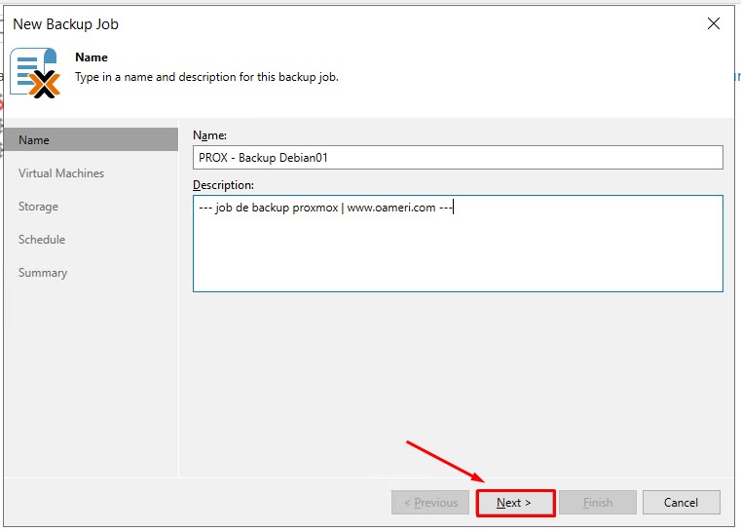Click empty sidebar area below Summary

[91, 380]
